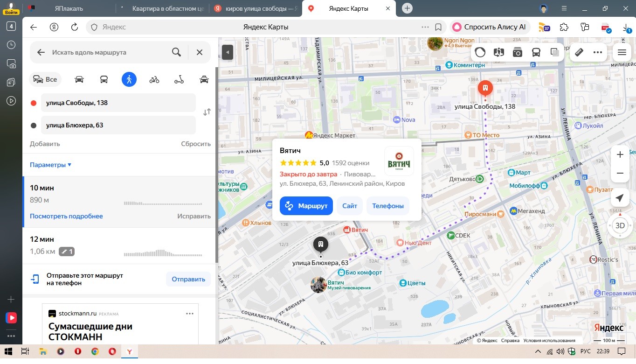Zoom out on the map
The height and width of the screenshot is (364, 636).
tap(620, 173)
